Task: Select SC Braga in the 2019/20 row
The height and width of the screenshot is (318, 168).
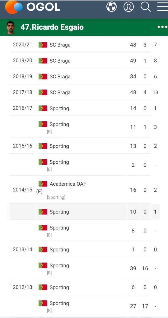Action: (60, 61)
